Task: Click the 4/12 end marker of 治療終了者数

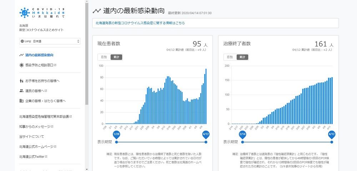Action: click(332, 134)
